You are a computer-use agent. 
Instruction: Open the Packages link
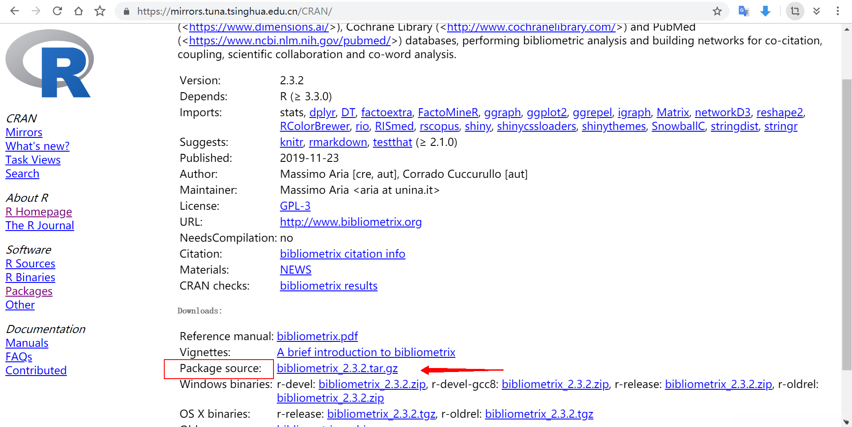(29, 291)
